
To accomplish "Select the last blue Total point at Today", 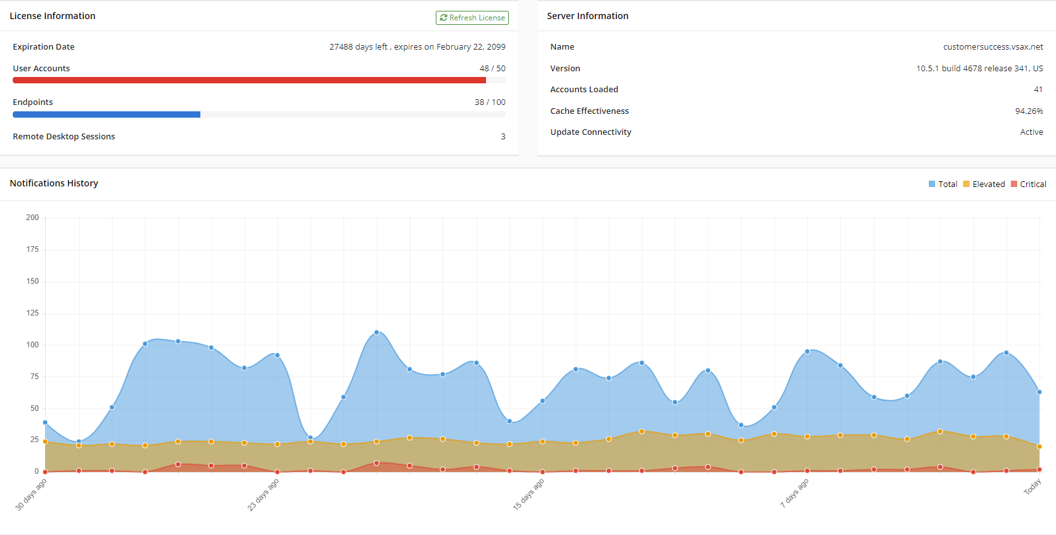I will coord(1039,392).
